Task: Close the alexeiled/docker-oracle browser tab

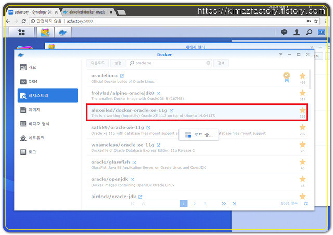Action: 111,12
